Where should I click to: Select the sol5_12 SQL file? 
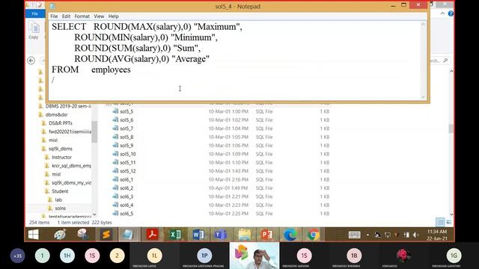pos(128,171)
